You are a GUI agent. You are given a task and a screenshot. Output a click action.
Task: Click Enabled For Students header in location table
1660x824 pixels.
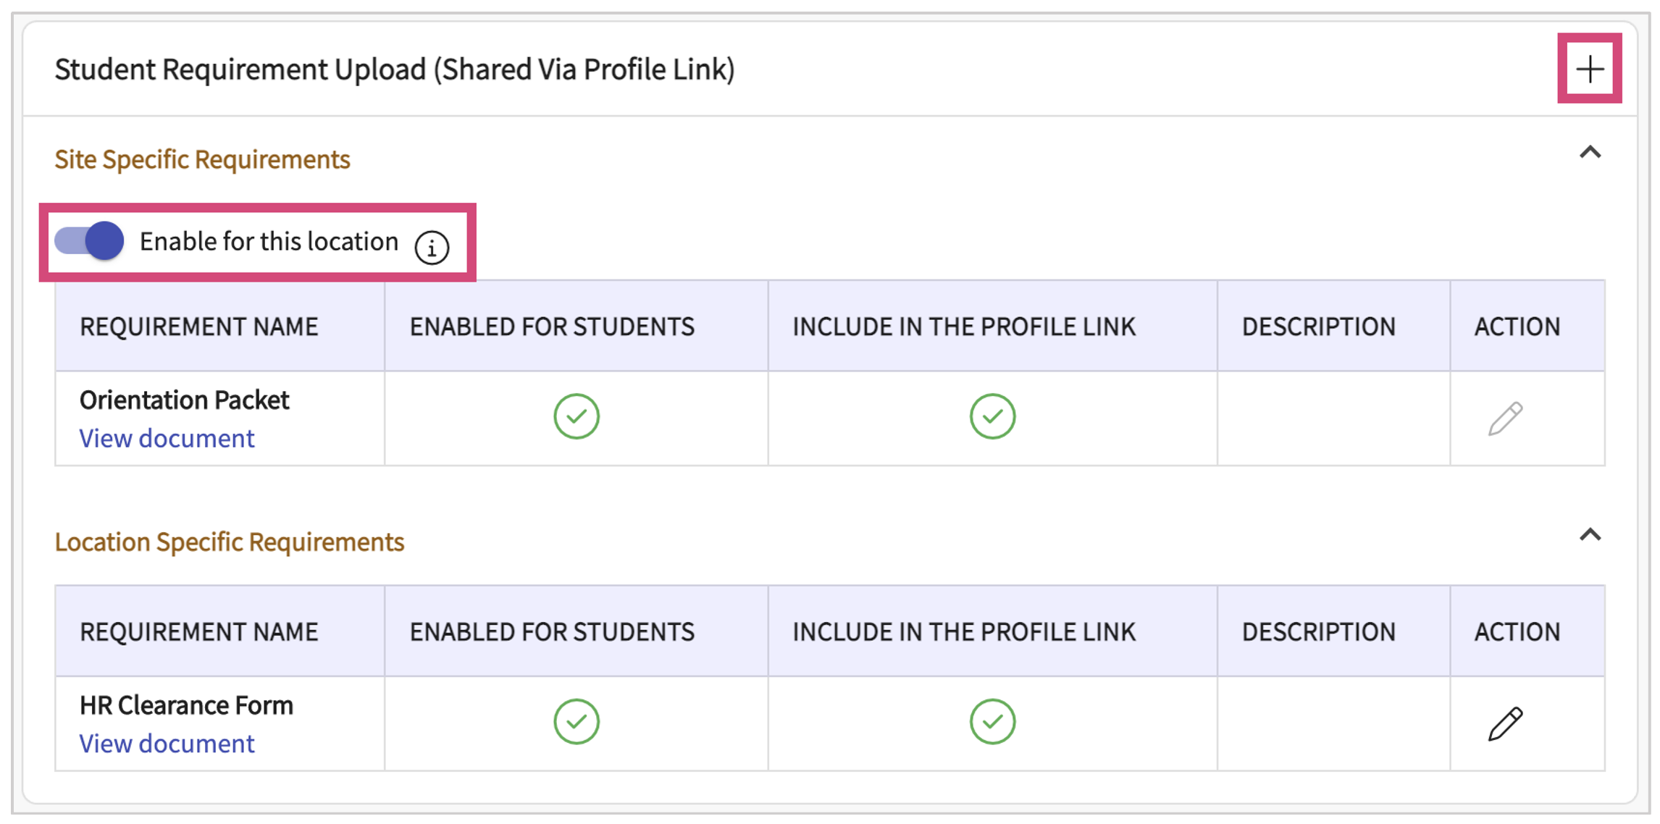tap(552, 632)
